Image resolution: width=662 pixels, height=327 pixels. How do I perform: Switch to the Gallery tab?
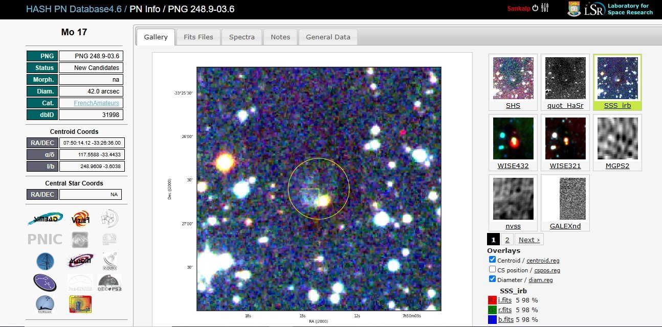click(156, 37)
